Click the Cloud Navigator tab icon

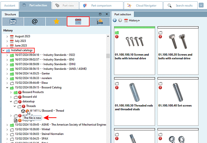(x=129, y=5)
